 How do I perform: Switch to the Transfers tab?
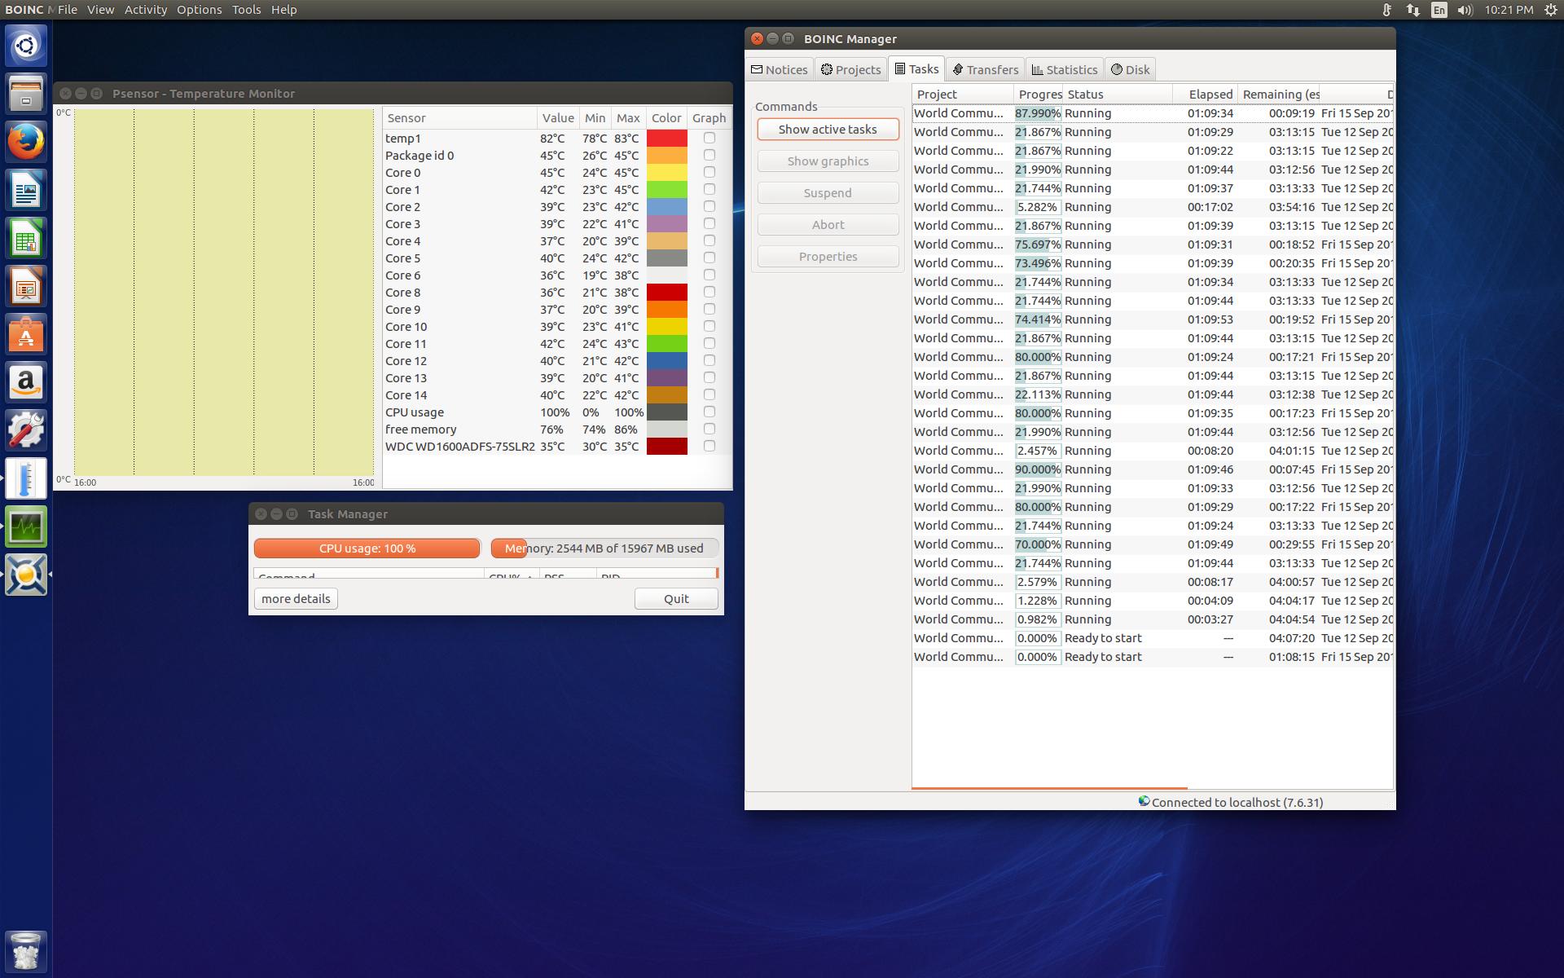click(985, 69)
